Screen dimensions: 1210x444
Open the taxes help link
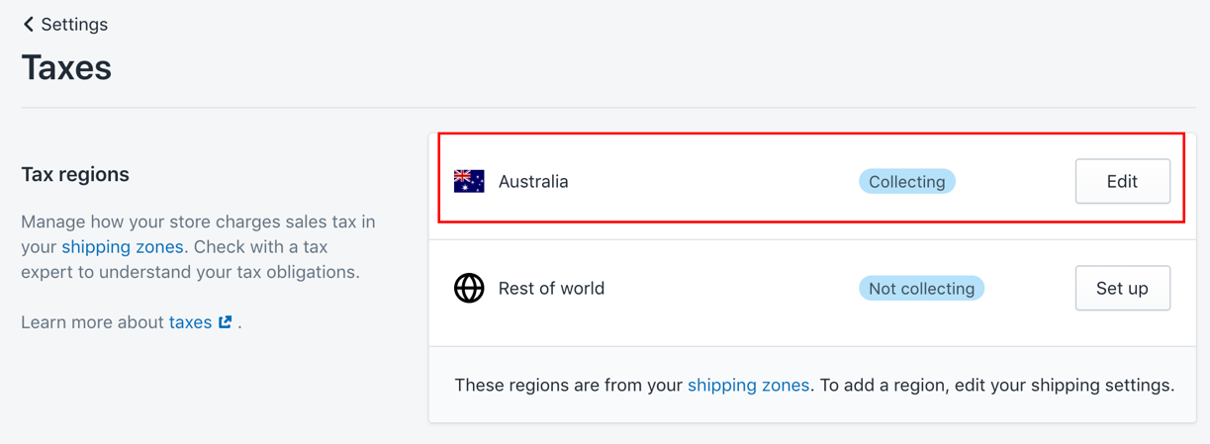[190, 321]
